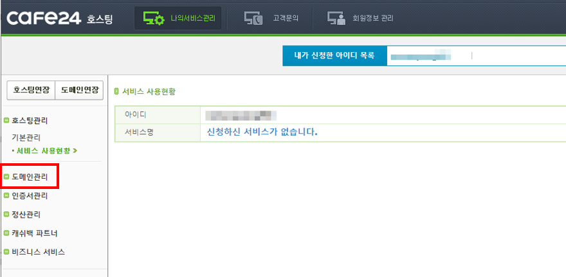
Task: Click the green bullet beside 캐쉬백 파트너
Action: 6,233
